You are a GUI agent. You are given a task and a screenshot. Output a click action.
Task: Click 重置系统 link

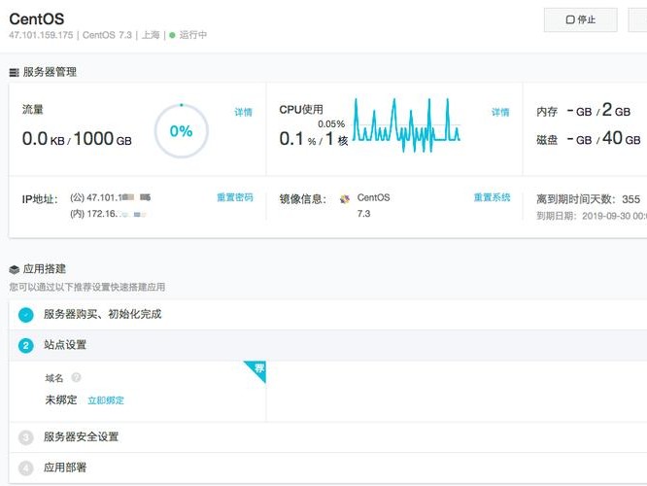(492, 197)
